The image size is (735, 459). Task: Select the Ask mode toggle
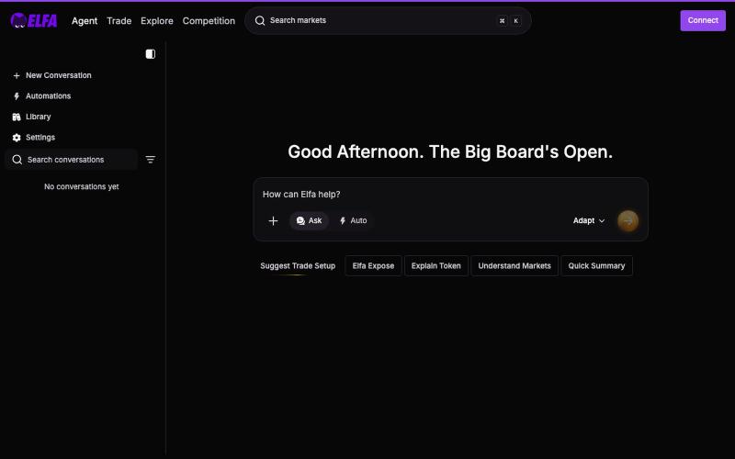tap(309, 220)
